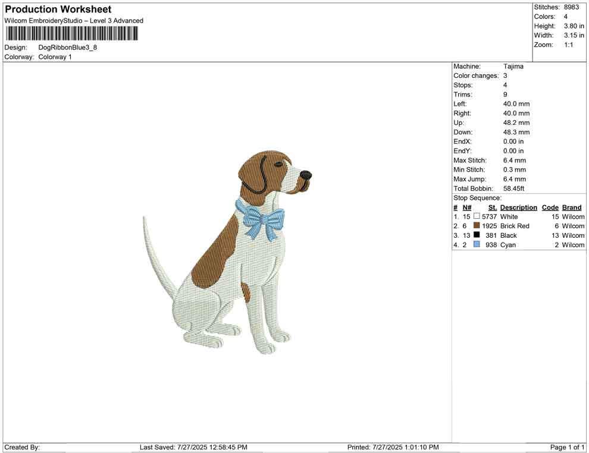Screen dimensions: 589x453
Task: Click the Height value 3.80 in
Action: [574, 26]
